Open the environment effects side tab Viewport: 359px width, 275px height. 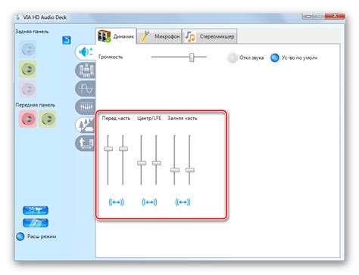pos(86,125)
